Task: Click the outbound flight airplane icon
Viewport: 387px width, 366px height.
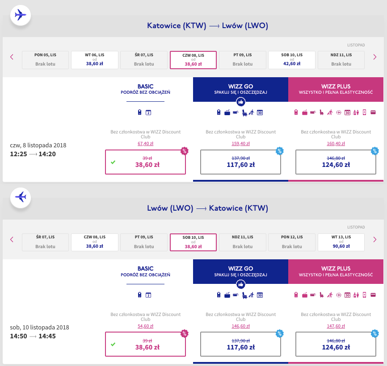Action: coord(20,15)
